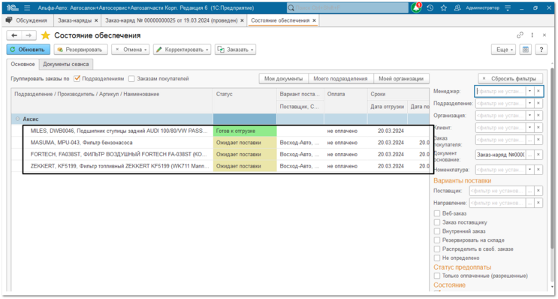Screen dimensions: 558x299
Task: Check the Веб-заказ supply option
Action: point(437,213)
